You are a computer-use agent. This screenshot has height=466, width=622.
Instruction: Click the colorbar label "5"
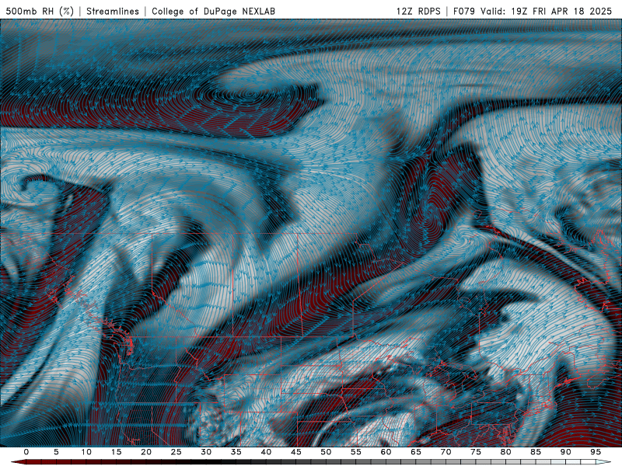(x=56, y=452)
